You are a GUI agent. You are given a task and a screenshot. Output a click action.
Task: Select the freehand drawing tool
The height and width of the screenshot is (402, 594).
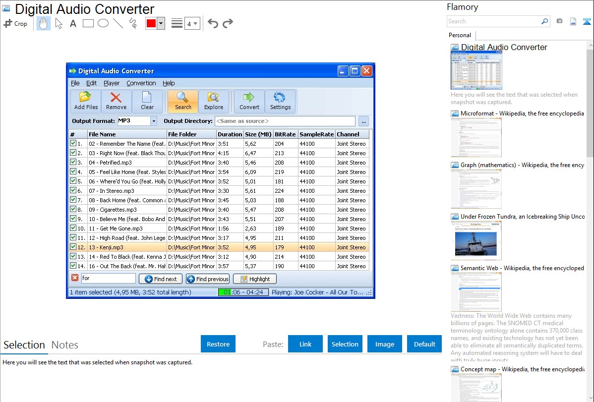click(x=133, y=23)
